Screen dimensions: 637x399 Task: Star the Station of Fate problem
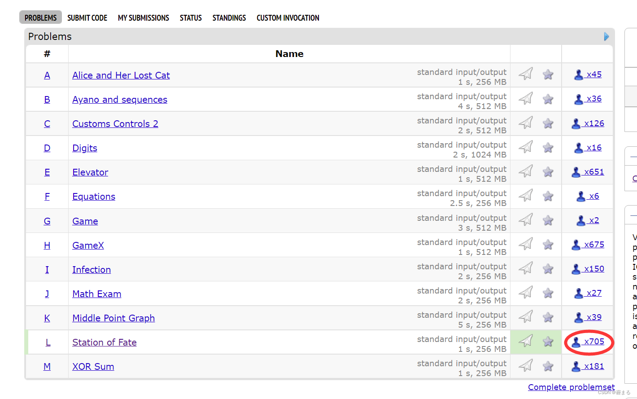point(548,342)
